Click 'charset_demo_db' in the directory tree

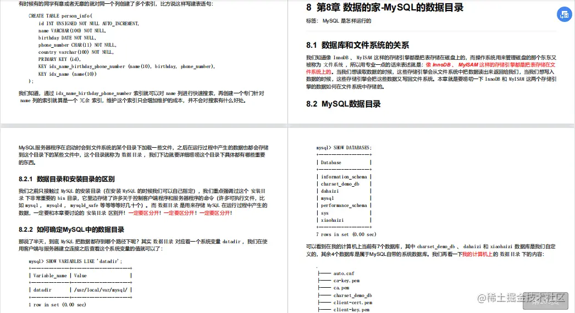352,295
